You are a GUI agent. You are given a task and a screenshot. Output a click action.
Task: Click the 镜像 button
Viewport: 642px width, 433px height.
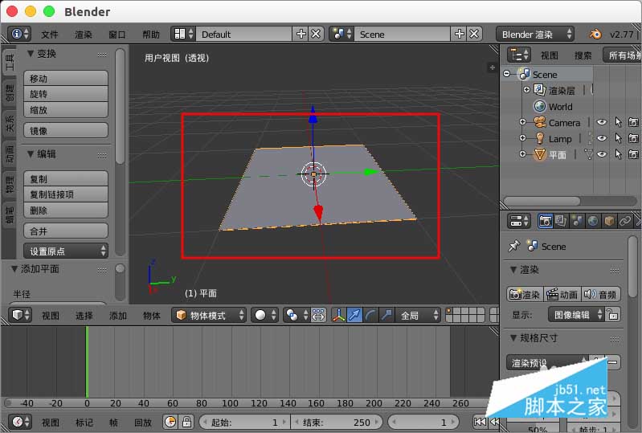66,131
